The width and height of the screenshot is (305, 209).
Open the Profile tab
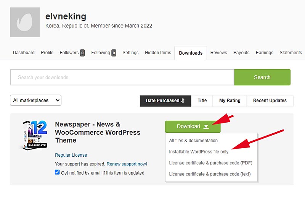(47, 53)
